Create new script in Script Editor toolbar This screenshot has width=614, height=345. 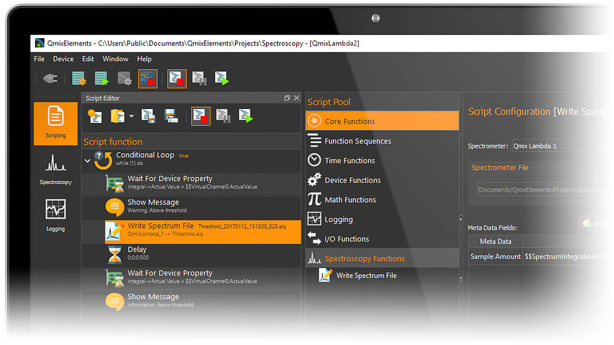click(94, 116)
